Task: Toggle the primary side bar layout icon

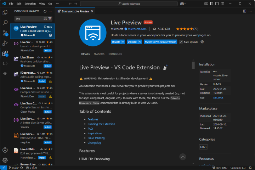Action: 211,4
